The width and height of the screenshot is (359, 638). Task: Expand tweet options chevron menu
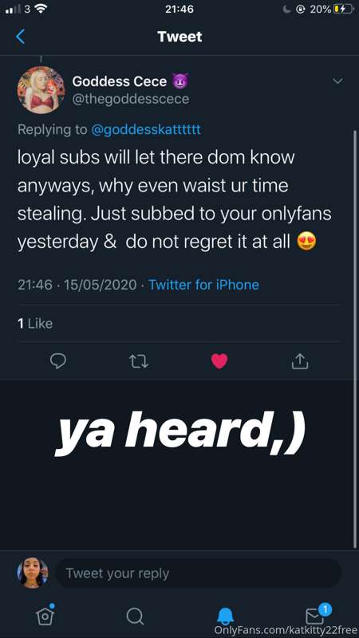pos(337,81)
